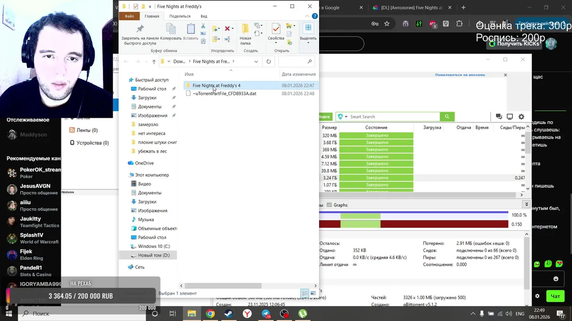Click uTorrent Smart Search input field
The width and height of the screenshot is (572, 321).
click(x=393, y=117)
